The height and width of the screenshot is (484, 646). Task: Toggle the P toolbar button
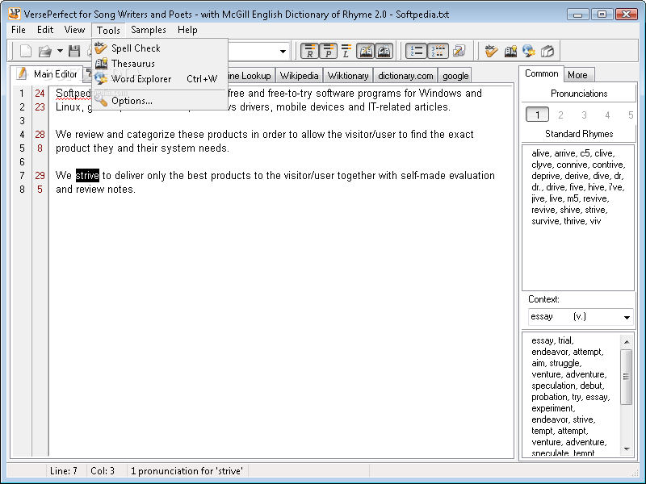pyautogui.click(x=328, y=51)
